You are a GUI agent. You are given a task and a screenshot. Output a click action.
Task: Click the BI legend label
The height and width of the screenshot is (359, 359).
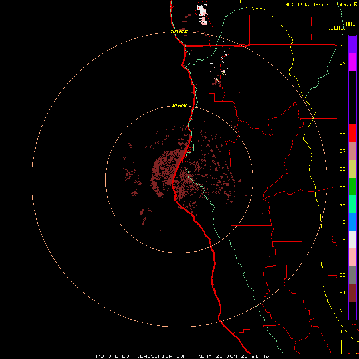(342, 293)
